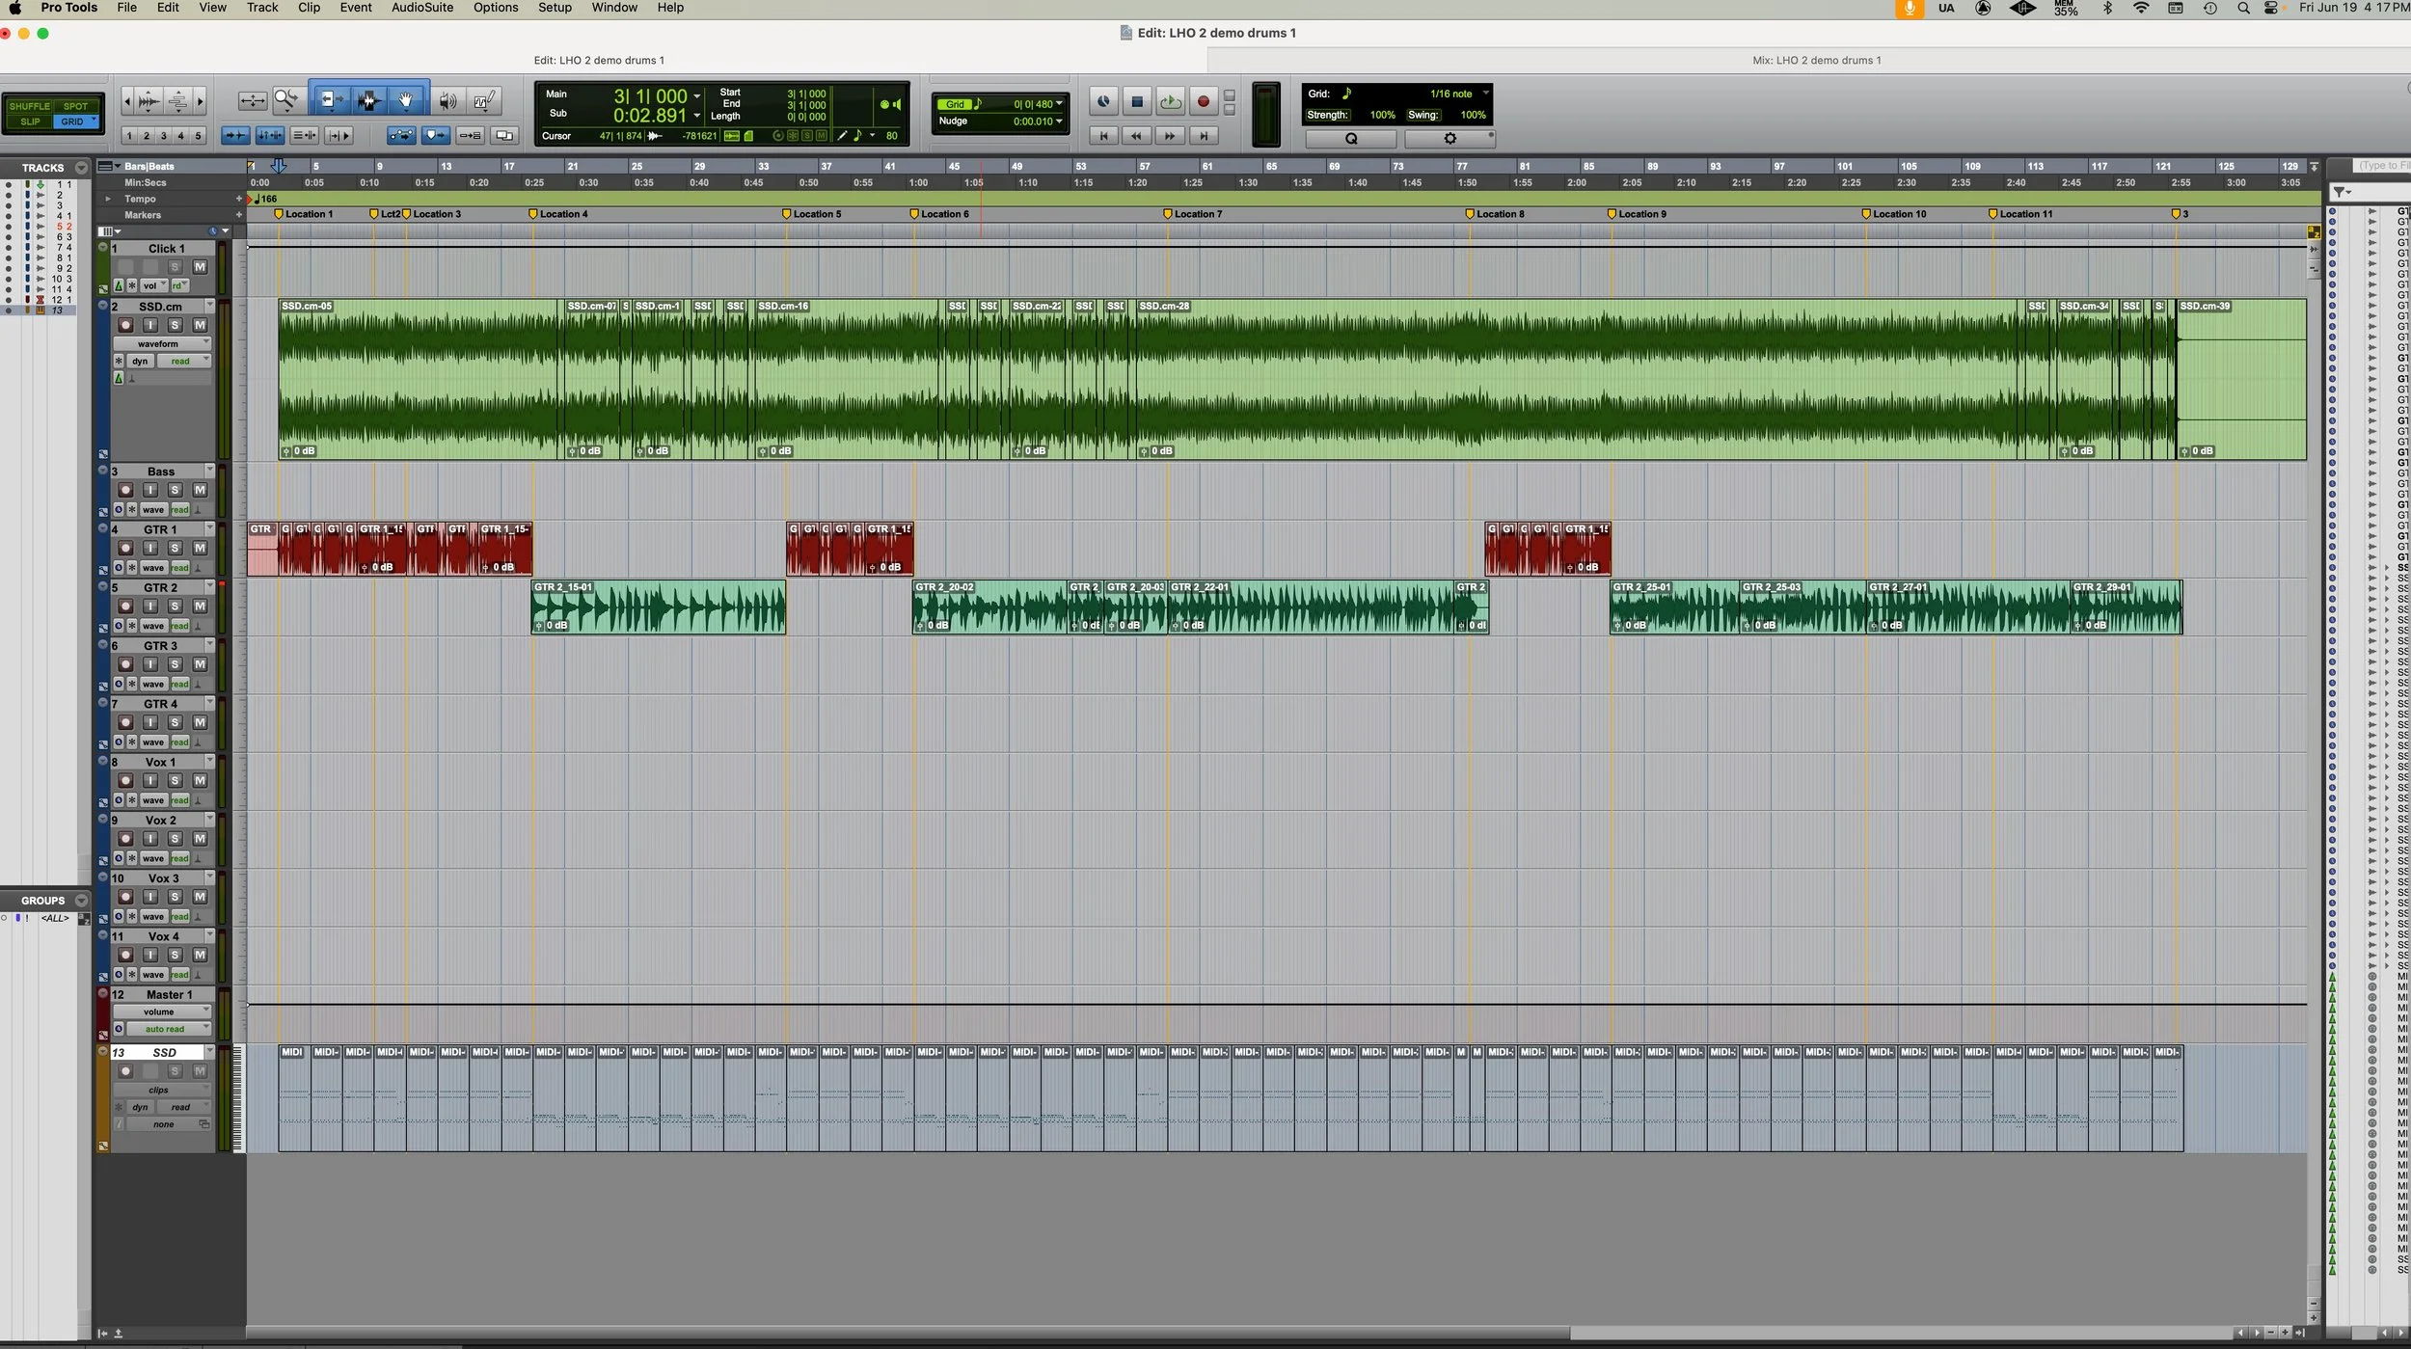Click the MIDI zoom icon
Screen dimensions: 2411x1349
(177, 100)
